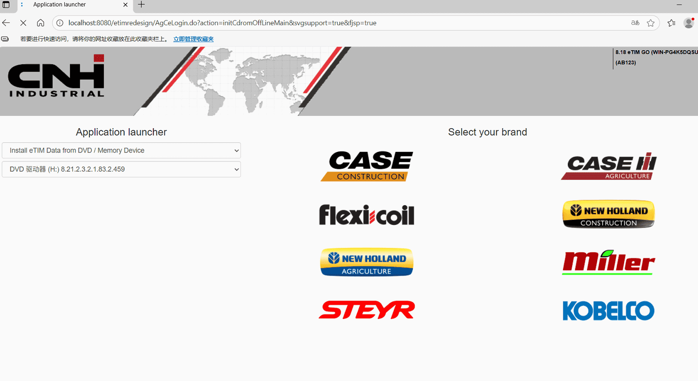Minimize the browser window
Screen dimensions: 698x381
tap(679, 5)
